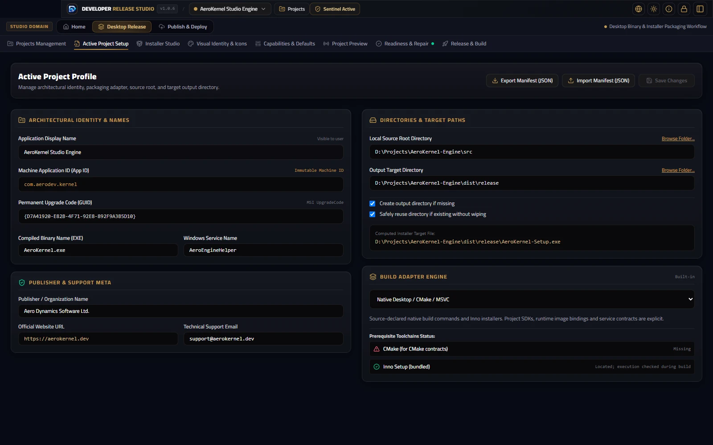Click the Permanent Upgrade Code GUID field
713x445 pixels.
point(181,216)
